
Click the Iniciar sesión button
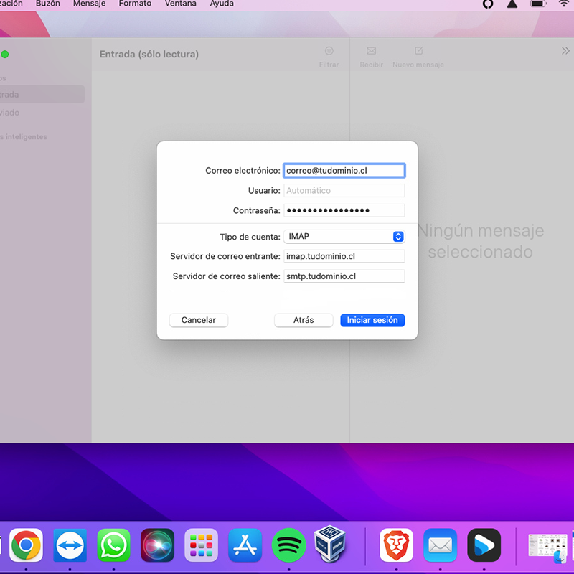372,320
